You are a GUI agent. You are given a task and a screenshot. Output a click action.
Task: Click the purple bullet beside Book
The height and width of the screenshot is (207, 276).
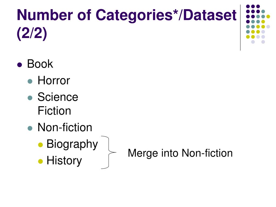(19, 65)
